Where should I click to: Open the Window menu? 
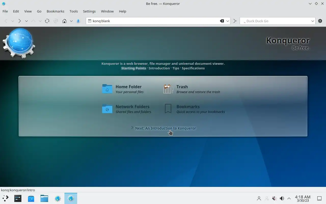tap(107, 11)
